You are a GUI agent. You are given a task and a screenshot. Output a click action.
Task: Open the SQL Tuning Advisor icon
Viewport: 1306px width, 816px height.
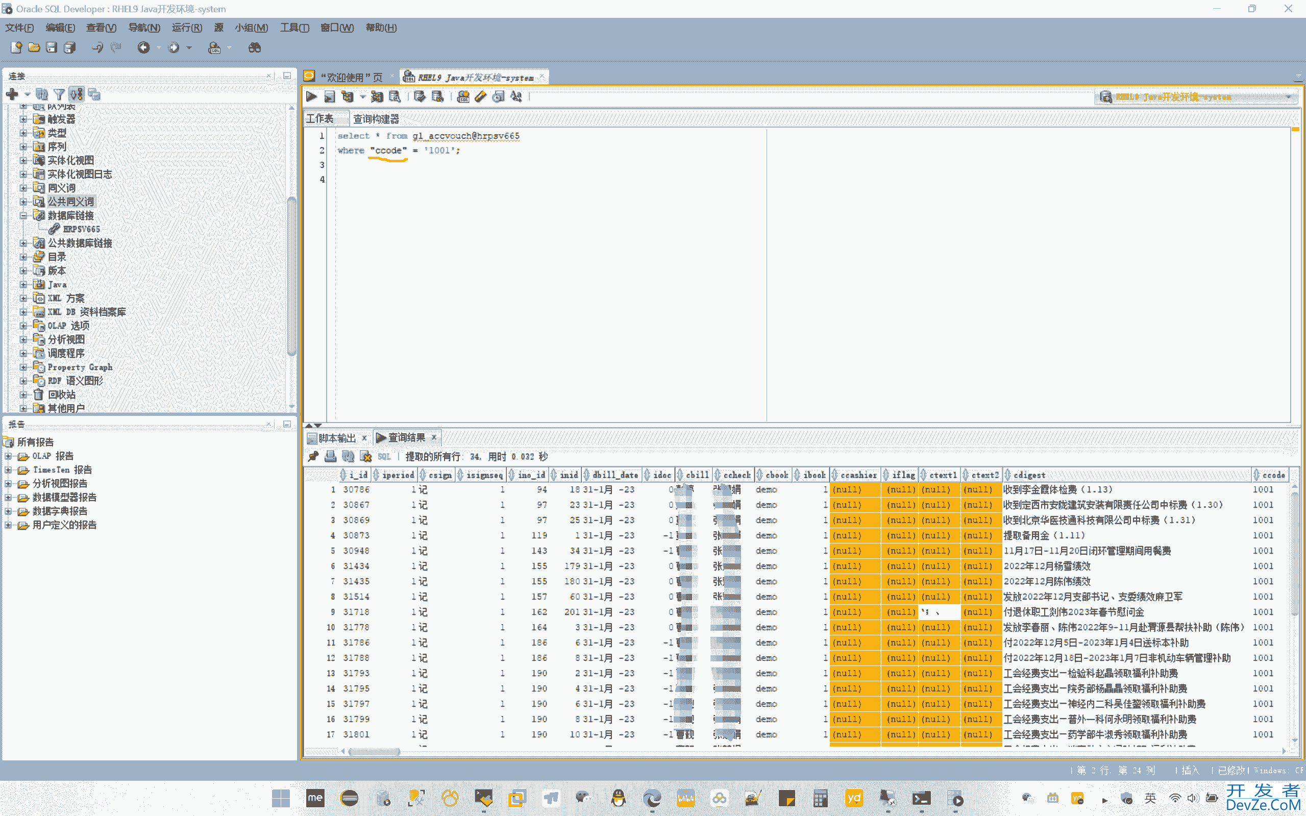click(395, 96)
